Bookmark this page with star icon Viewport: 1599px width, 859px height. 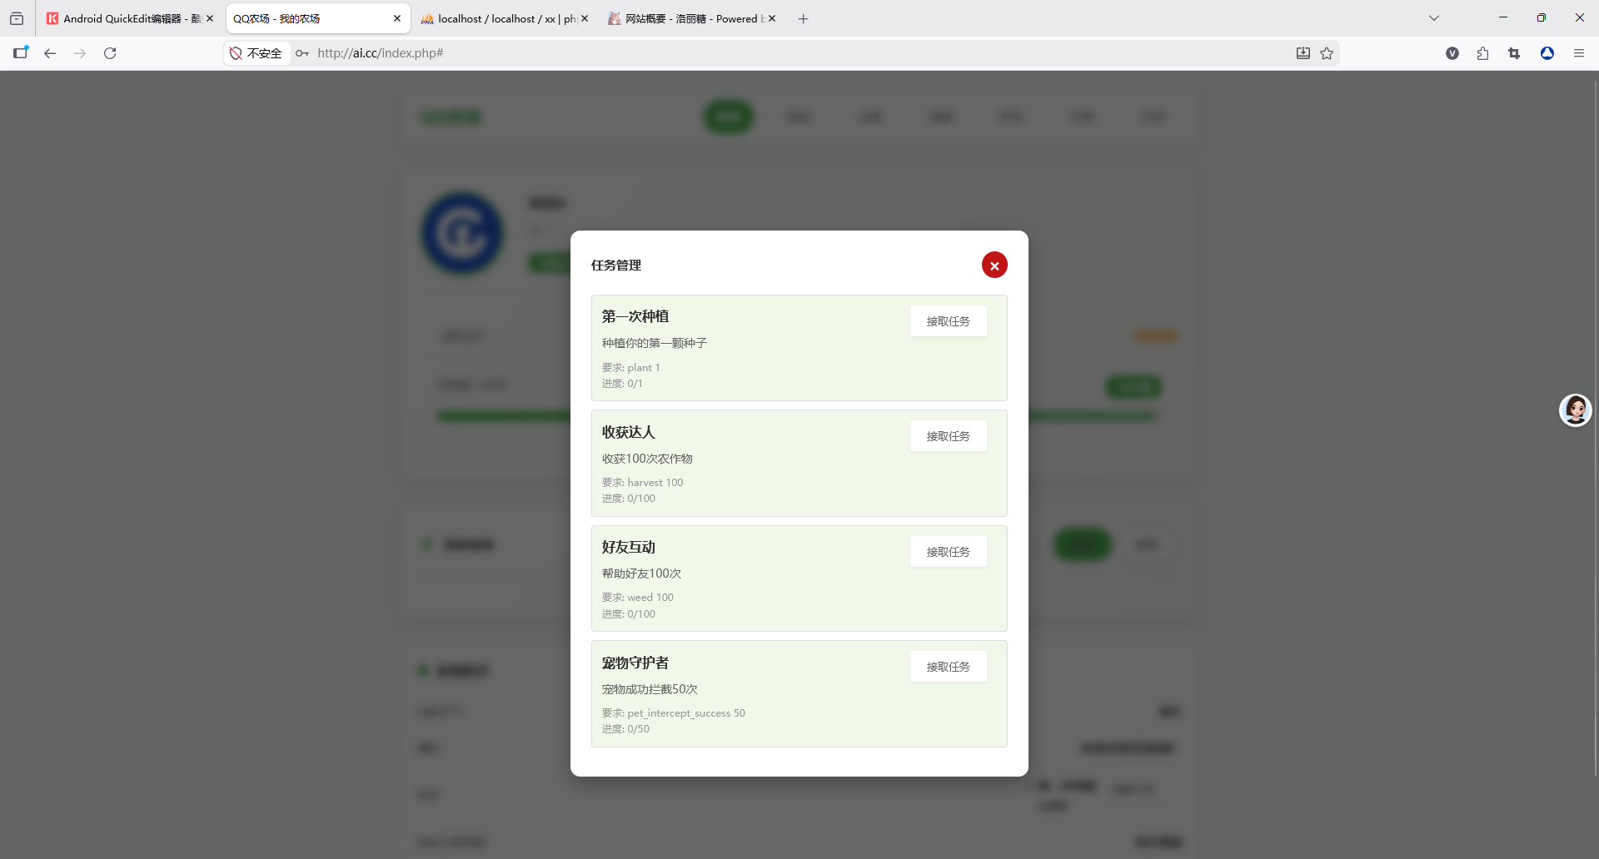(1327, 53)
